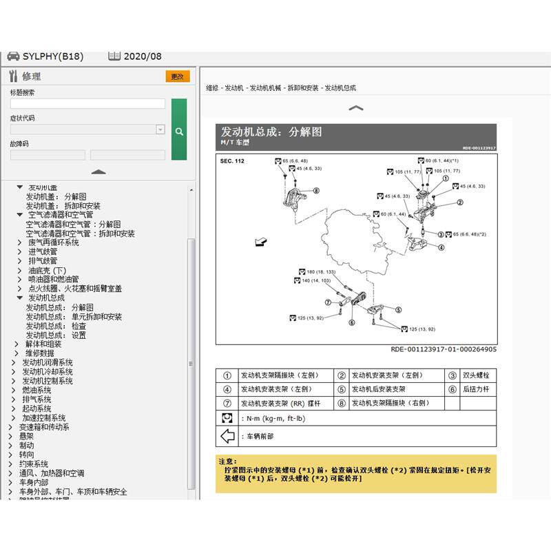Click the orange 更改 button
This screenshot has height=551, width=551.
178,76
